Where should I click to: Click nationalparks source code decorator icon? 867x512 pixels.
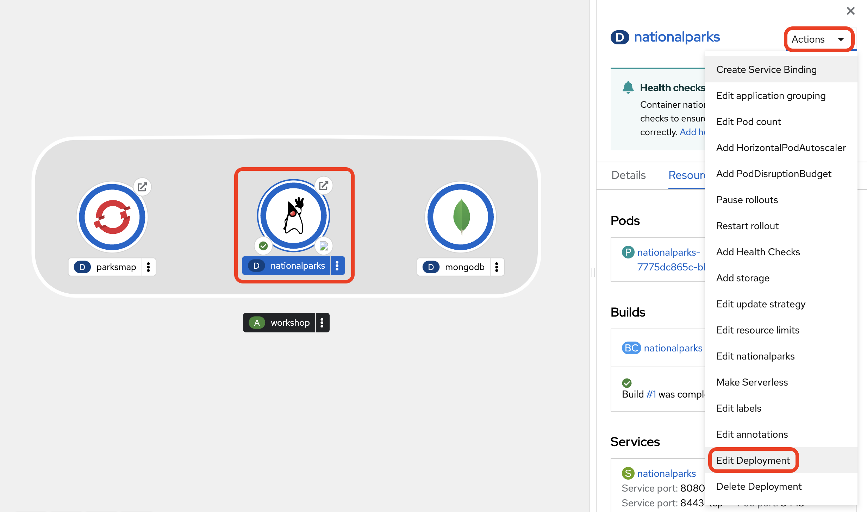(323, 246)
